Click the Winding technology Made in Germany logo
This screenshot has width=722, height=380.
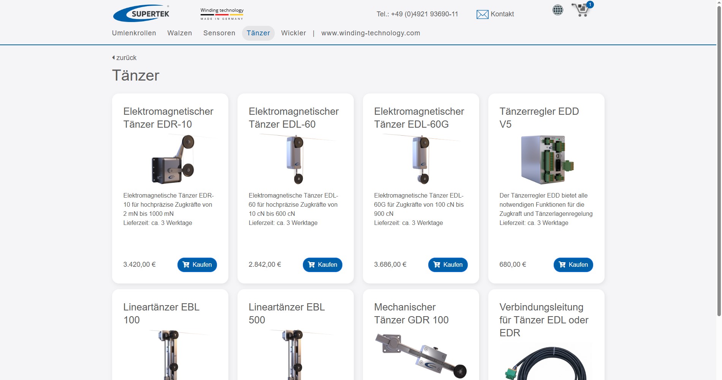coord(222,14)
